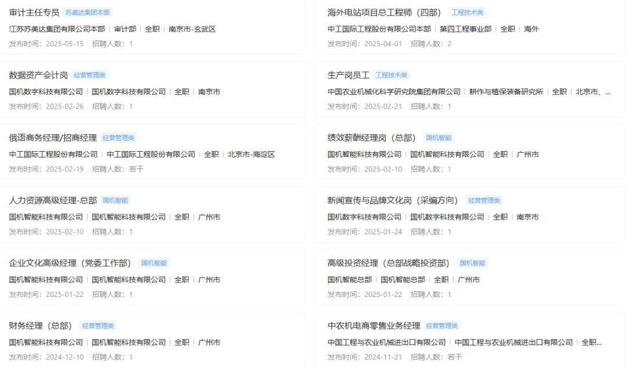Click 国机智能 tag beside 企业文化高级经理

point(154,263)
